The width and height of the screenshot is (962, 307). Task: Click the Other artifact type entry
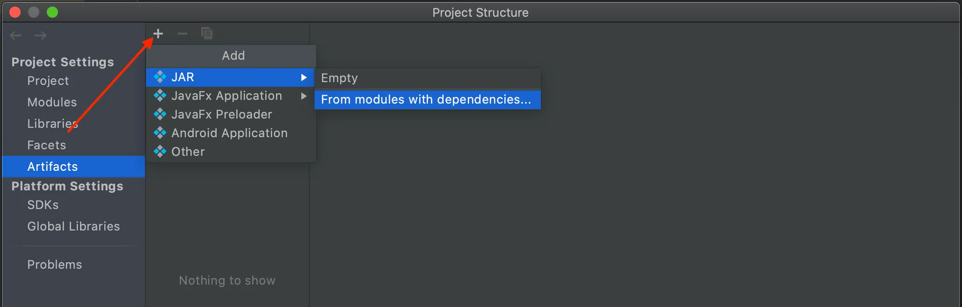point(188,151)
